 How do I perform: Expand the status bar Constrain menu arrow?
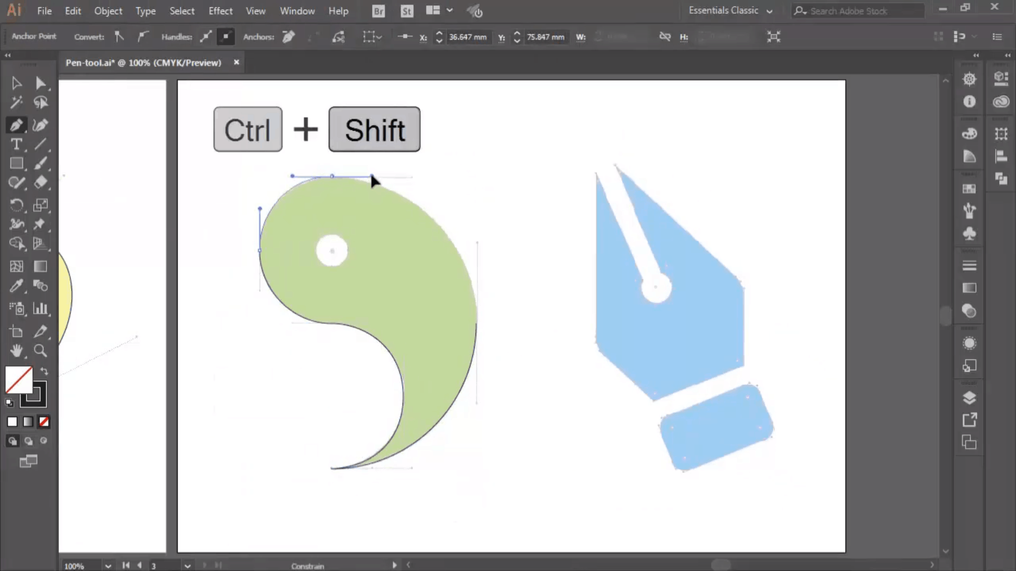(394, 565)
